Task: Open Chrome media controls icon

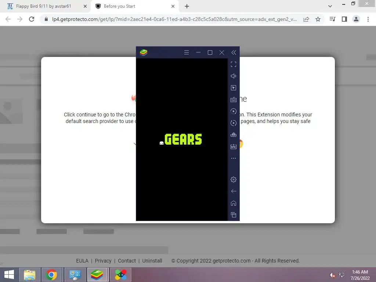Action: [332, 19]
